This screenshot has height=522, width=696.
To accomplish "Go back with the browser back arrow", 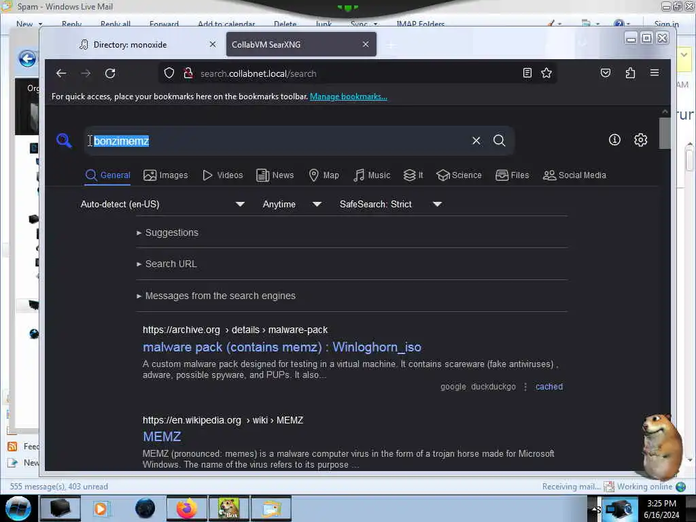I will click(61, 73).
